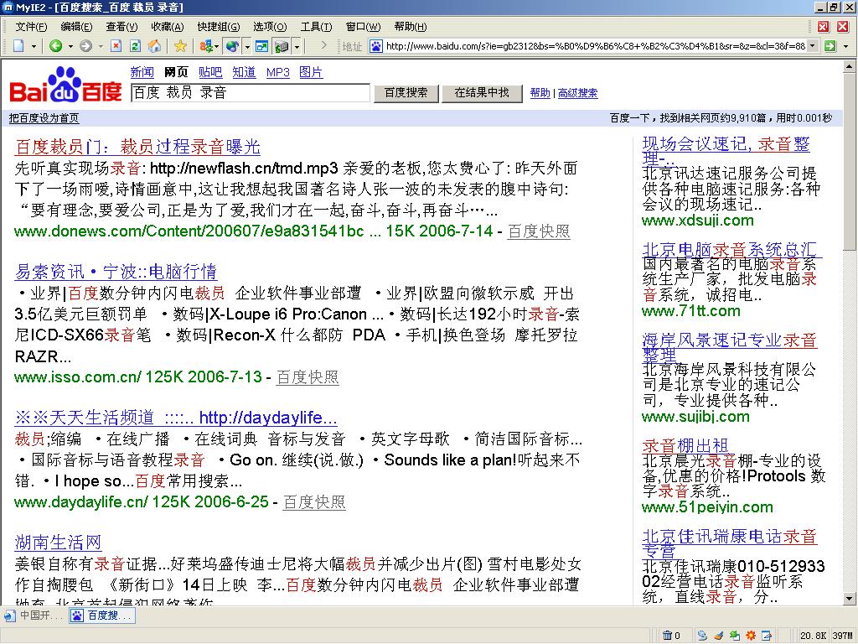Click 把百度设为首页 link
Image resolution: width=858 pixels, height=644 pixels.
(x=44, y=118)
